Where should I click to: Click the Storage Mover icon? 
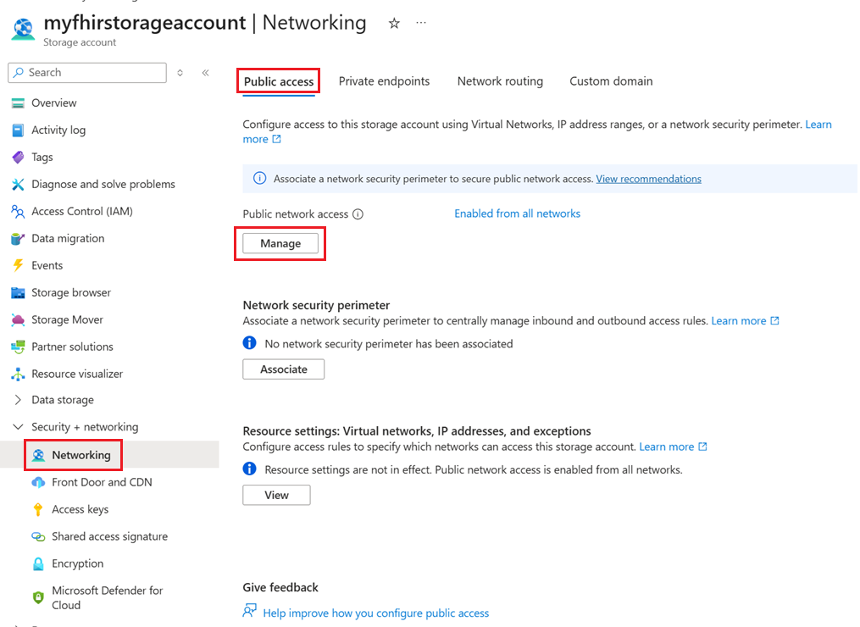point(18,319)
